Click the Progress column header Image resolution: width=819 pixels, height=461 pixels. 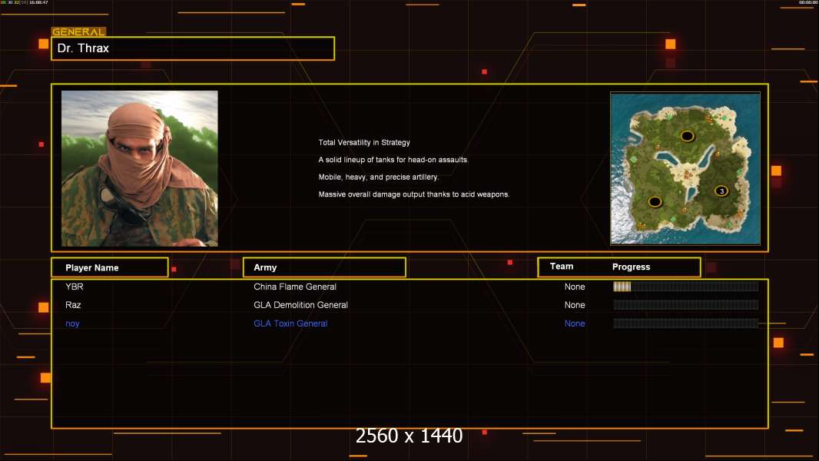coord(631,267)
